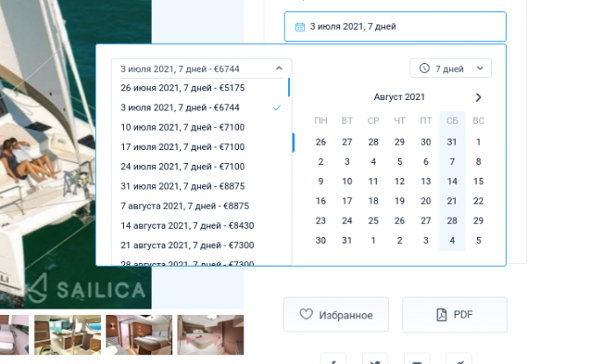Click the calendar icon in date field
This screenshot has height=364, width=615.
pos(300,27)
